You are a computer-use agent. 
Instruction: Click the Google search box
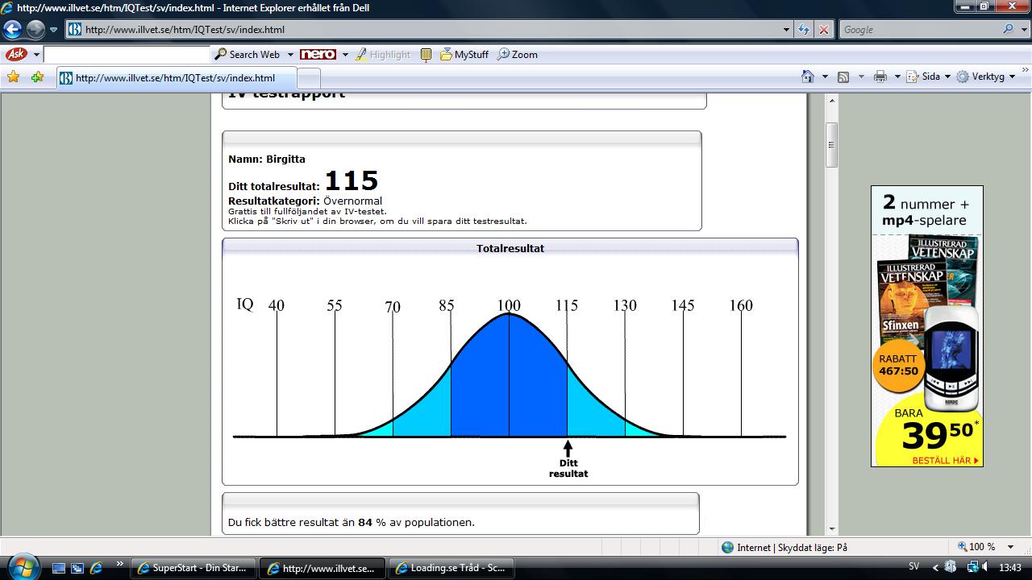[x=920, y=30]
